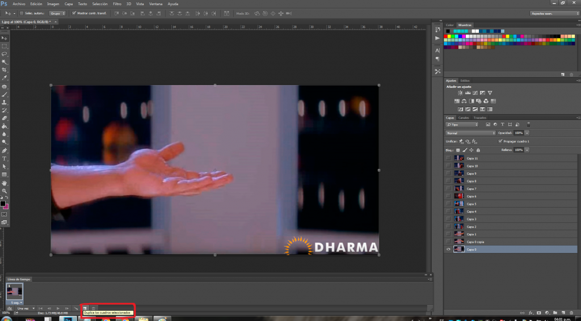
Task: Select the Eraser tool
Action: pos(5,118)
